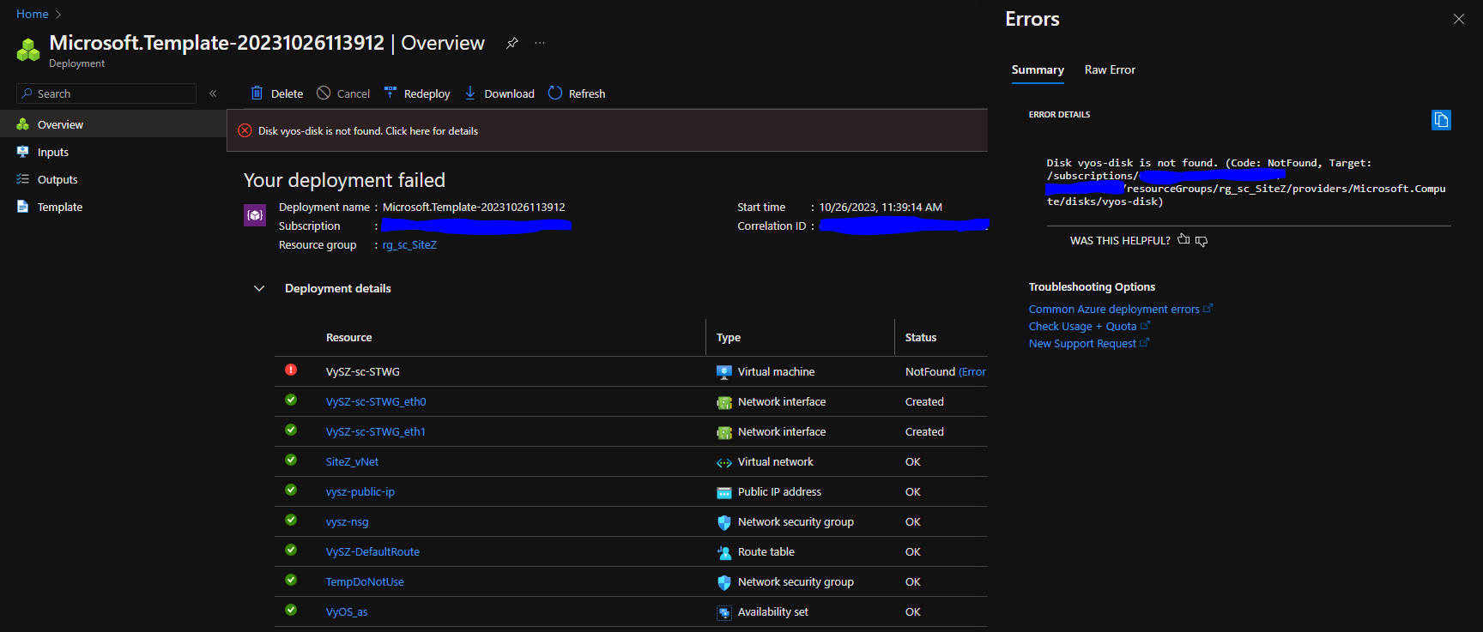Copy error details to clipboard
The image size is (1483, 632).
coord(1441,120)
